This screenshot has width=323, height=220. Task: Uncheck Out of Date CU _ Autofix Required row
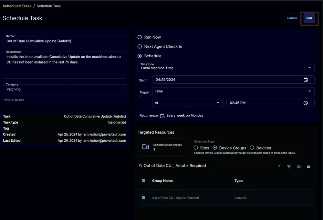coord(144,197)
